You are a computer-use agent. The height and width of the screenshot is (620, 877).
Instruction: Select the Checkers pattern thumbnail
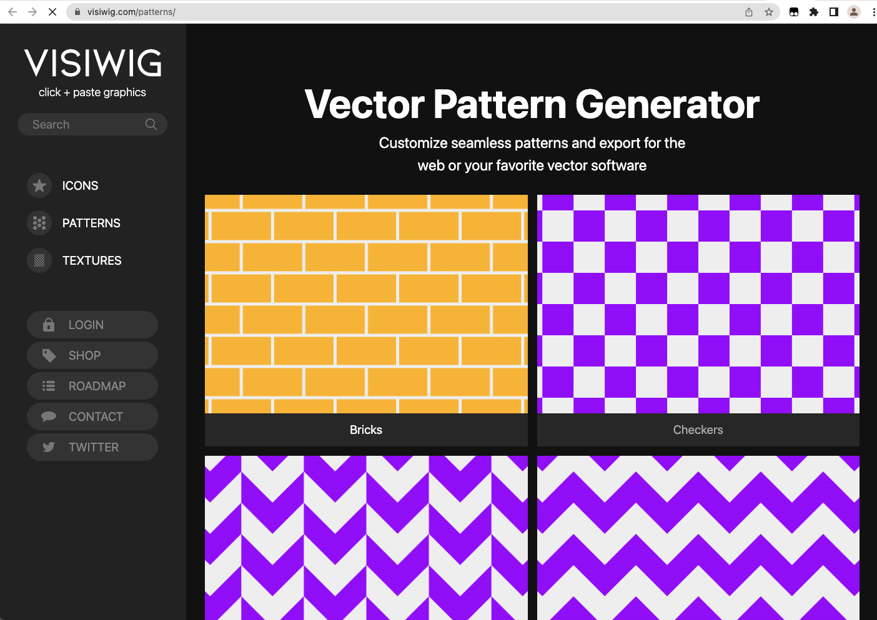(698, 304)
